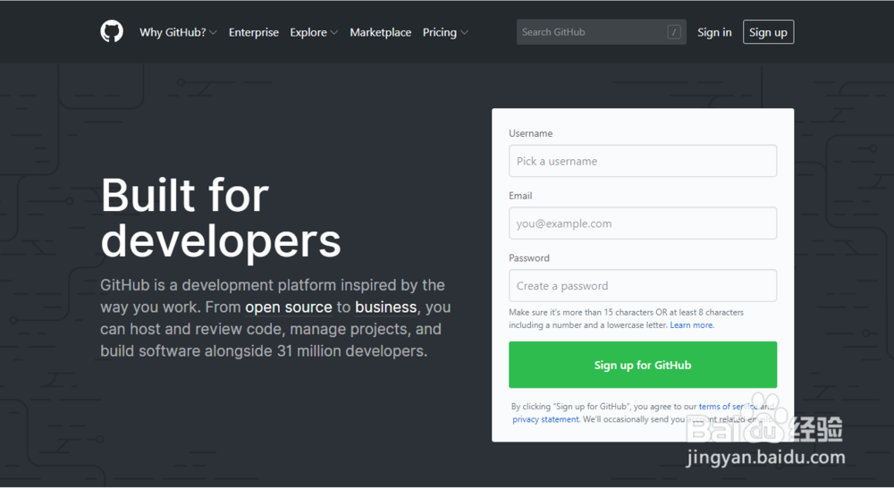Open the Marketplace menu item
The height and width of the screenshot is (488, 894).
pyautogui.click(x=381, y=32)
